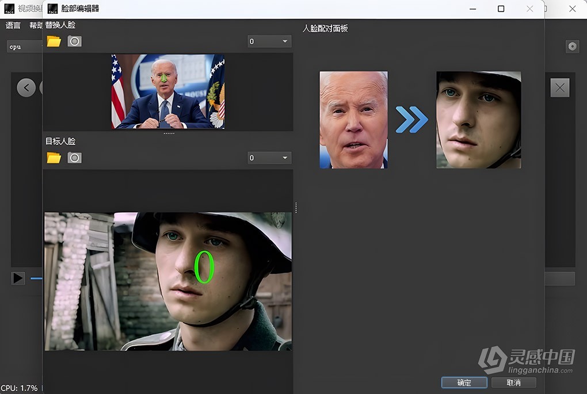Click the blue double-arrow pairing icon
The height and width of the screenshot is (394, 587).
[x=412, y=120]
